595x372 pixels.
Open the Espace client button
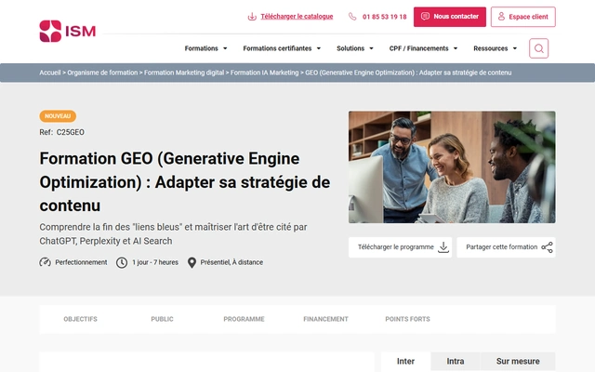click(523, 17)
